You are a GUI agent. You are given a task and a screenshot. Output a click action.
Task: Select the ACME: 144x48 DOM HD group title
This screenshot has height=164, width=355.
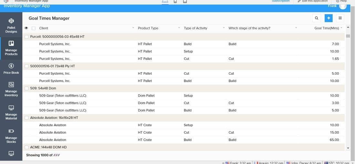[x=48, y=147]
